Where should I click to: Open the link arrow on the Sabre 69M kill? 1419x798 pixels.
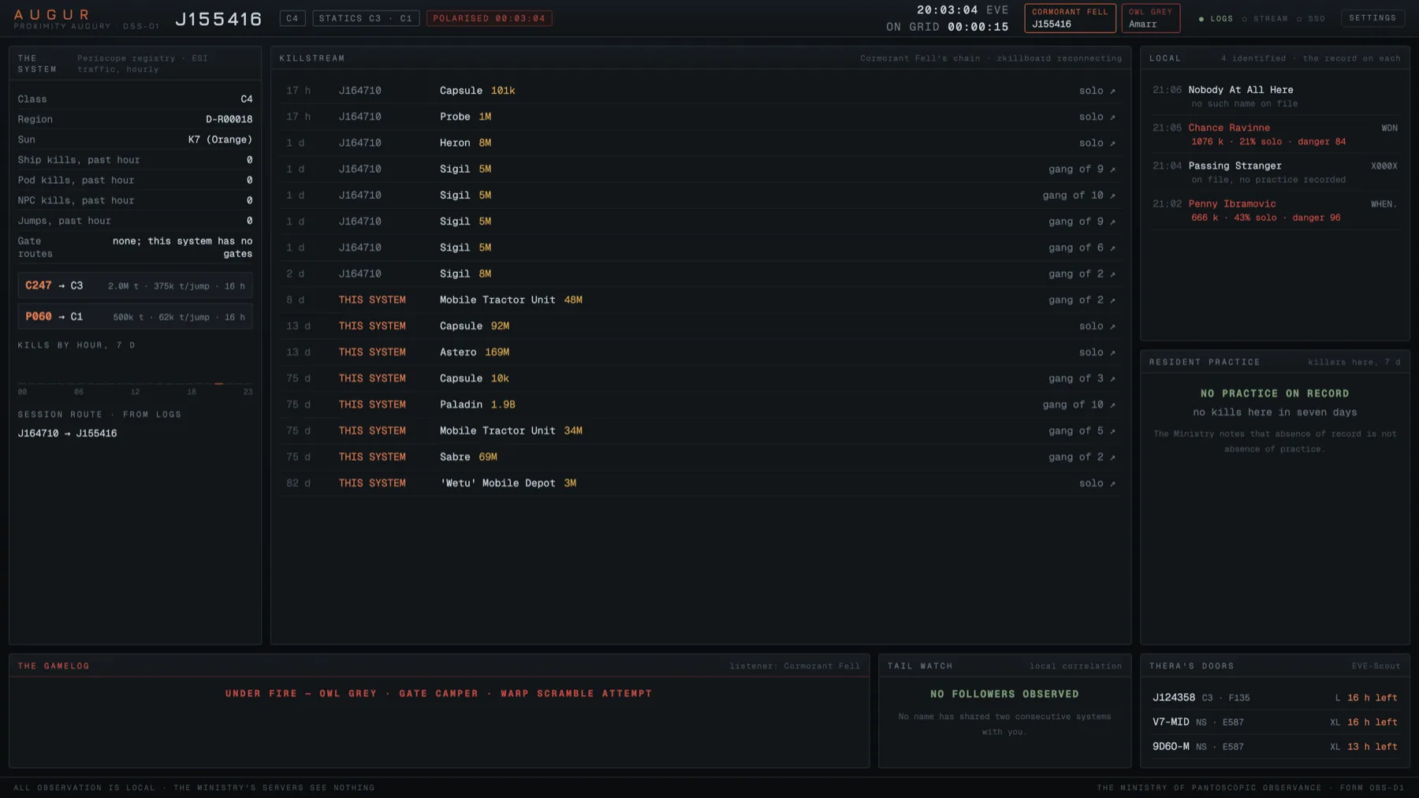[x=1112, y=457]
